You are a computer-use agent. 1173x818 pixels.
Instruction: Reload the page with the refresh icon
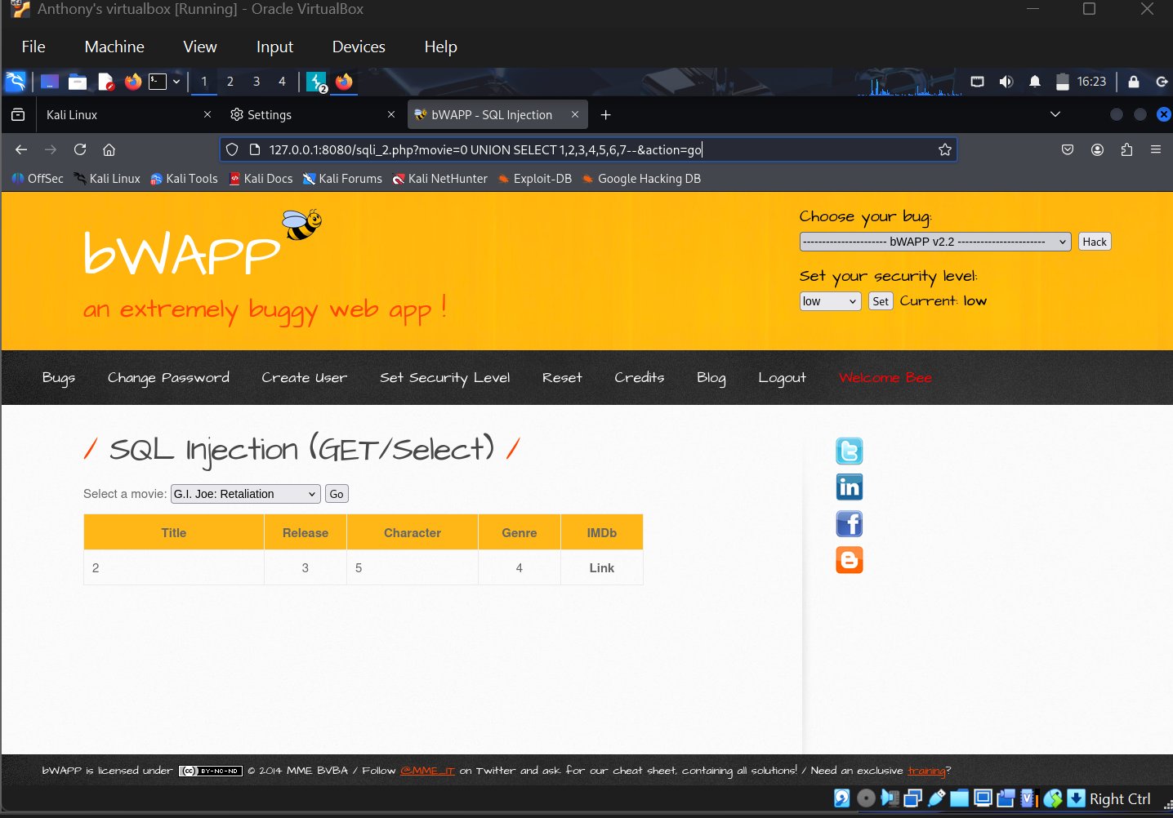click(x=80, y=149)
